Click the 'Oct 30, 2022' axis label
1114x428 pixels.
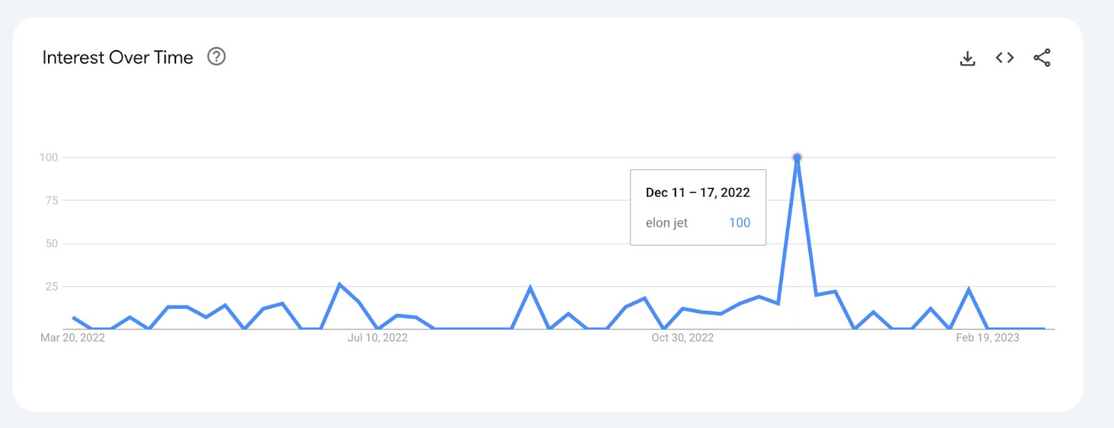click(x=682, y=338)
